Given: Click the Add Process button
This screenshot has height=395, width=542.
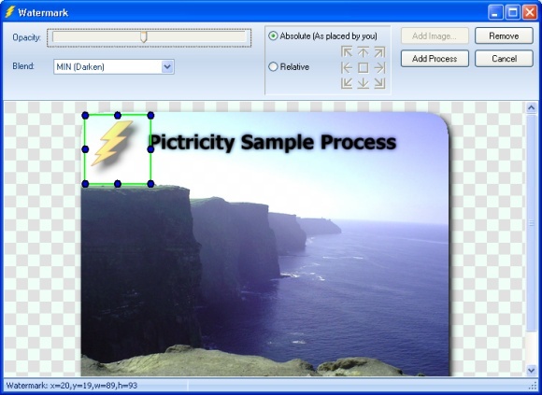Looking at the screenshot, I should point(435,59).
